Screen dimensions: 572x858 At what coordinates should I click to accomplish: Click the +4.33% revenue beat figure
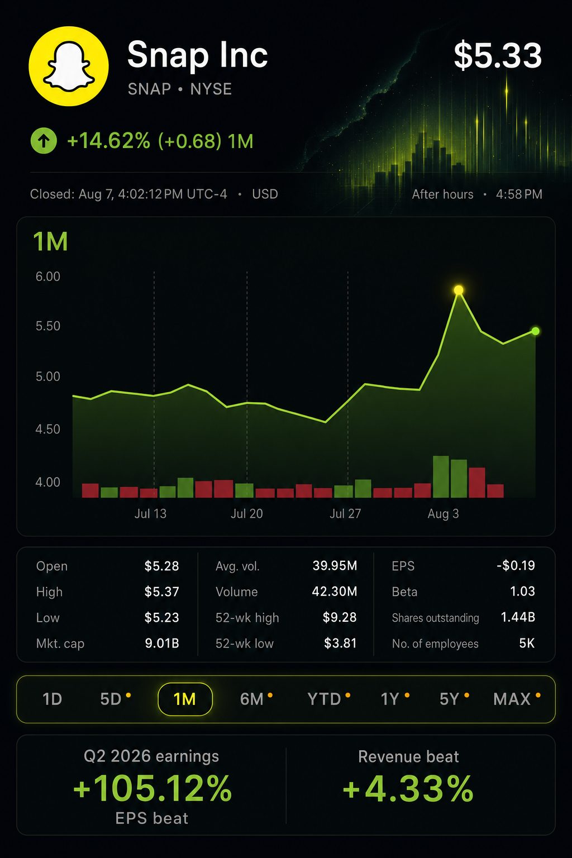(x=408, y=789)
